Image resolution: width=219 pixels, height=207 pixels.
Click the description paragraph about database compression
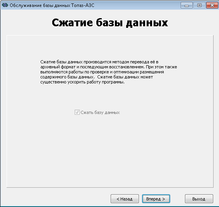click(108, 72)
